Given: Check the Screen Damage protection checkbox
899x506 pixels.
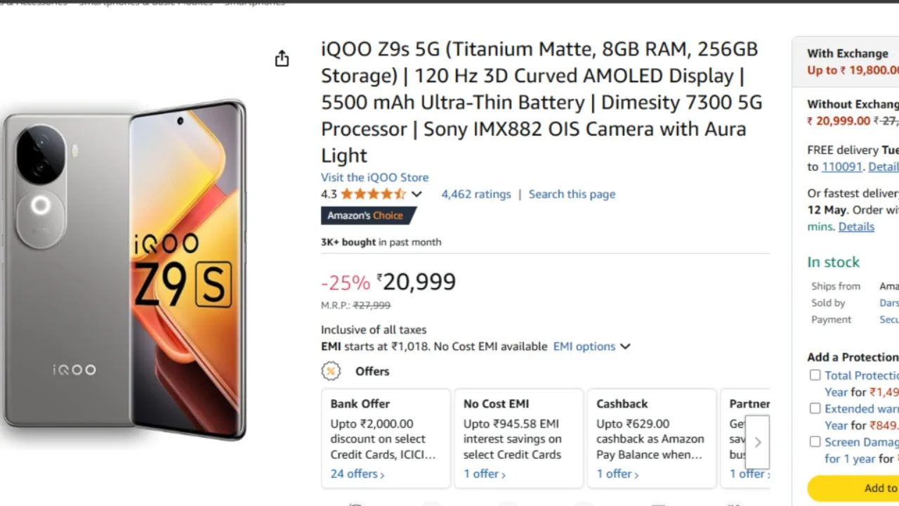Looking at the screenshot, I should 815,441.
